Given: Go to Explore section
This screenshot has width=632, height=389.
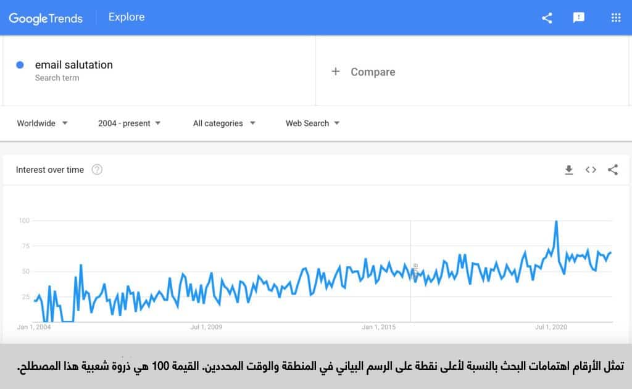Looking at the screenshot, I should (127, 17).
